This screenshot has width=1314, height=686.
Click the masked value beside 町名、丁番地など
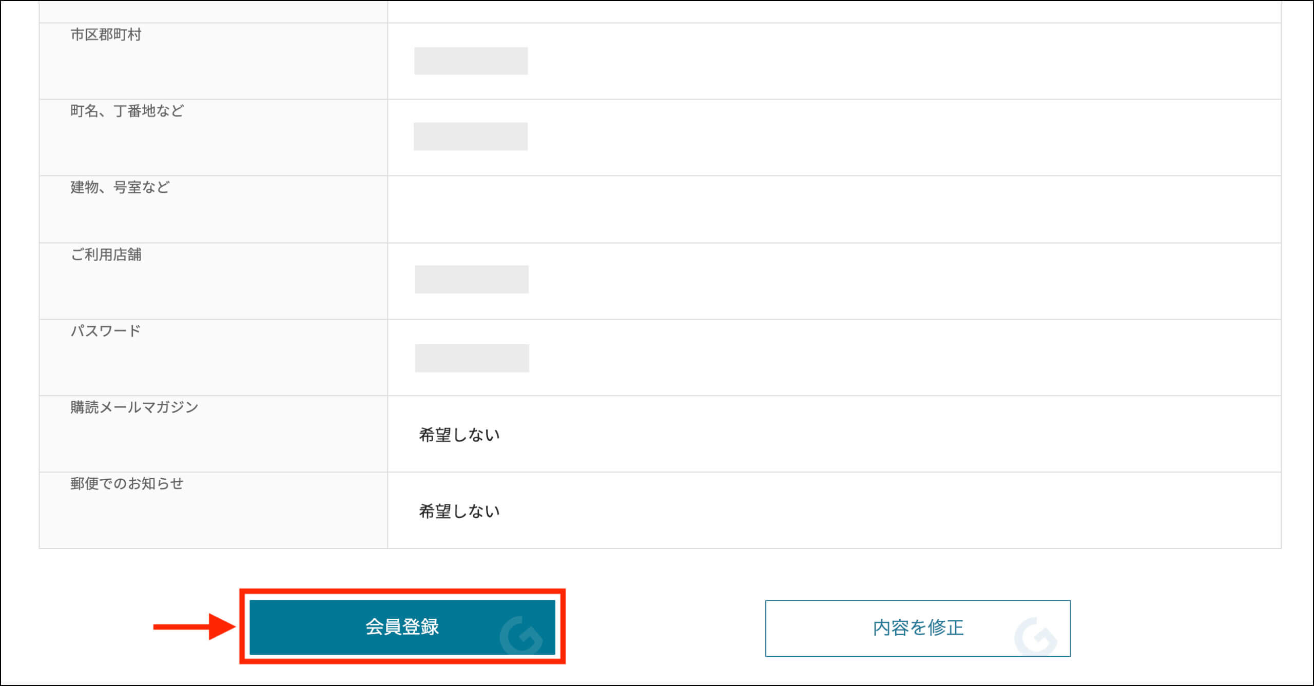470,136
